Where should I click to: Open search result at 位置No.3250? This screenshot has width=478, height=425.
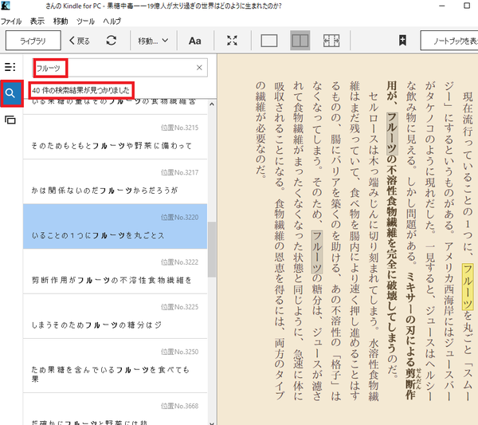pyautogui.click(x=116, y=366)
